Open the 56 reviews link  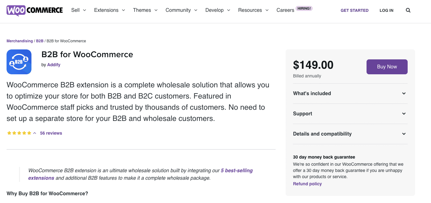pos(51,133)
